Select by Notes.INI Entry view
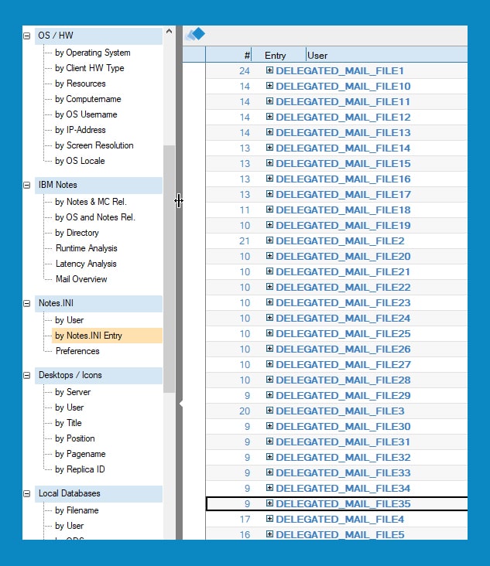 coord(88,336)
